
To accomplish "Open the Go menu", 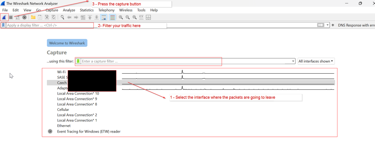I will 39,10.
